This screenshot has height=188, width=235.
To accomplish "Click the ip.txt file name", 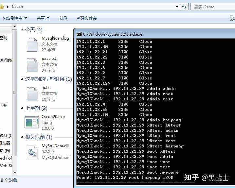I will pos(46,88).
